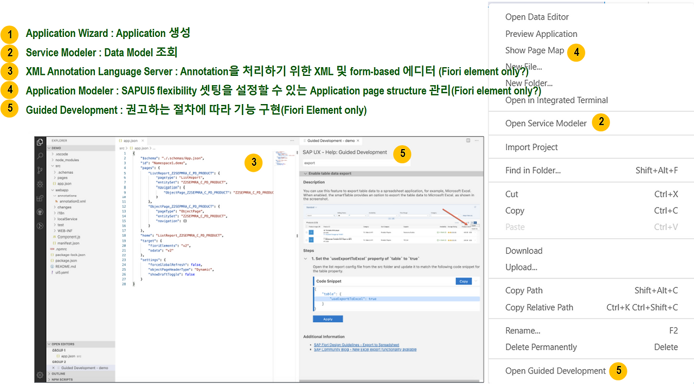This screenshot has width=694, height=387.
Task: Expand the changes folder
Action: (x=55, y=207)
